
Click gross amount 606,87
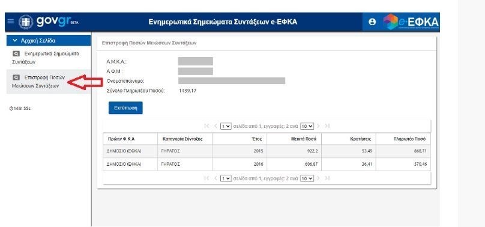point(311,164)
